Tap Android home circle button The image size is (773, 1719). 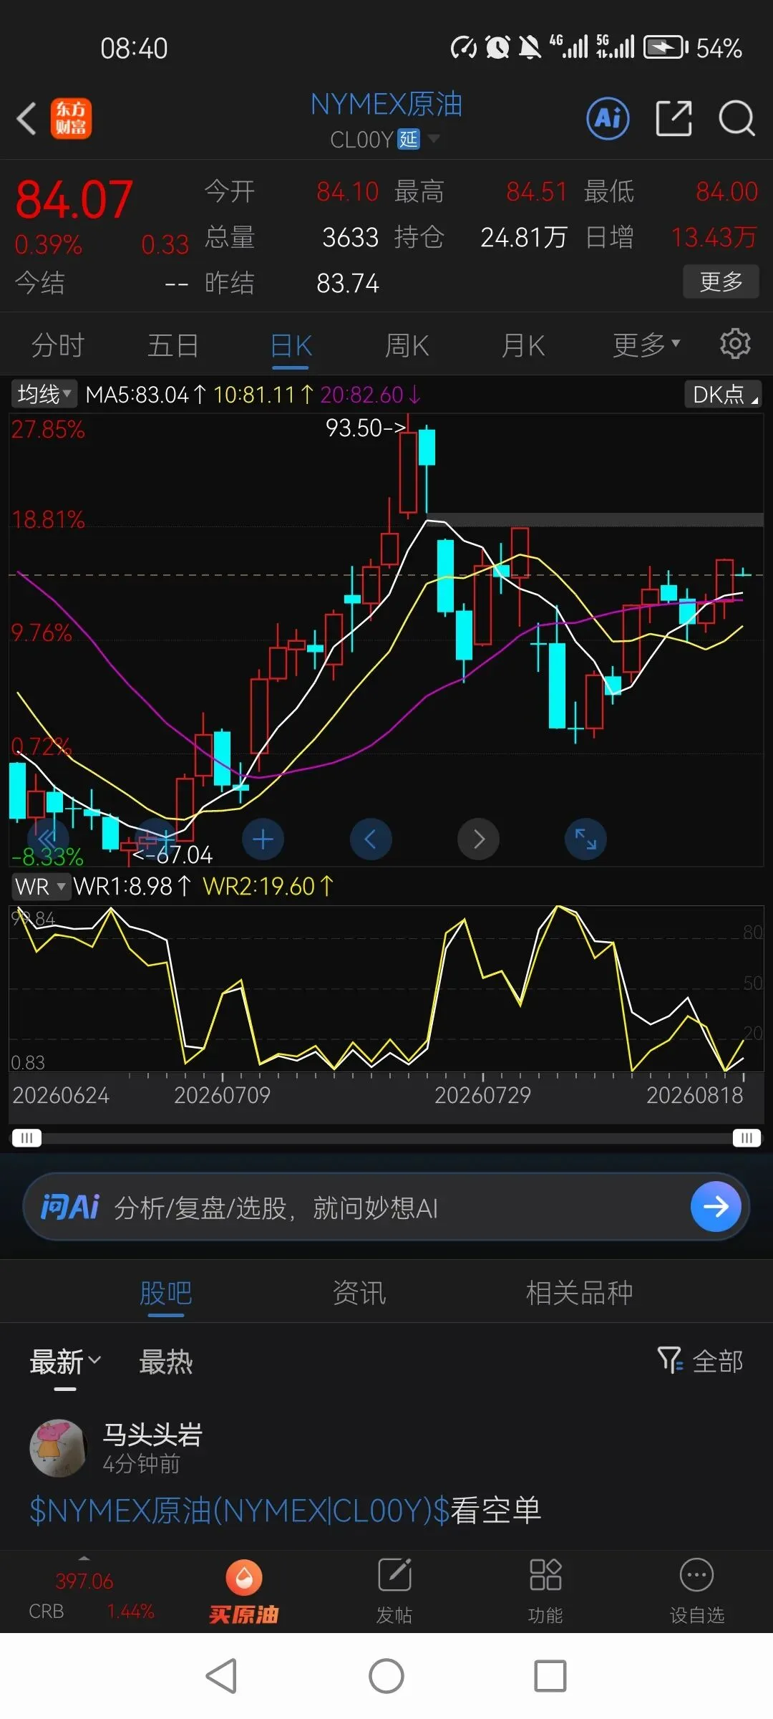(x=386, y=1676)
